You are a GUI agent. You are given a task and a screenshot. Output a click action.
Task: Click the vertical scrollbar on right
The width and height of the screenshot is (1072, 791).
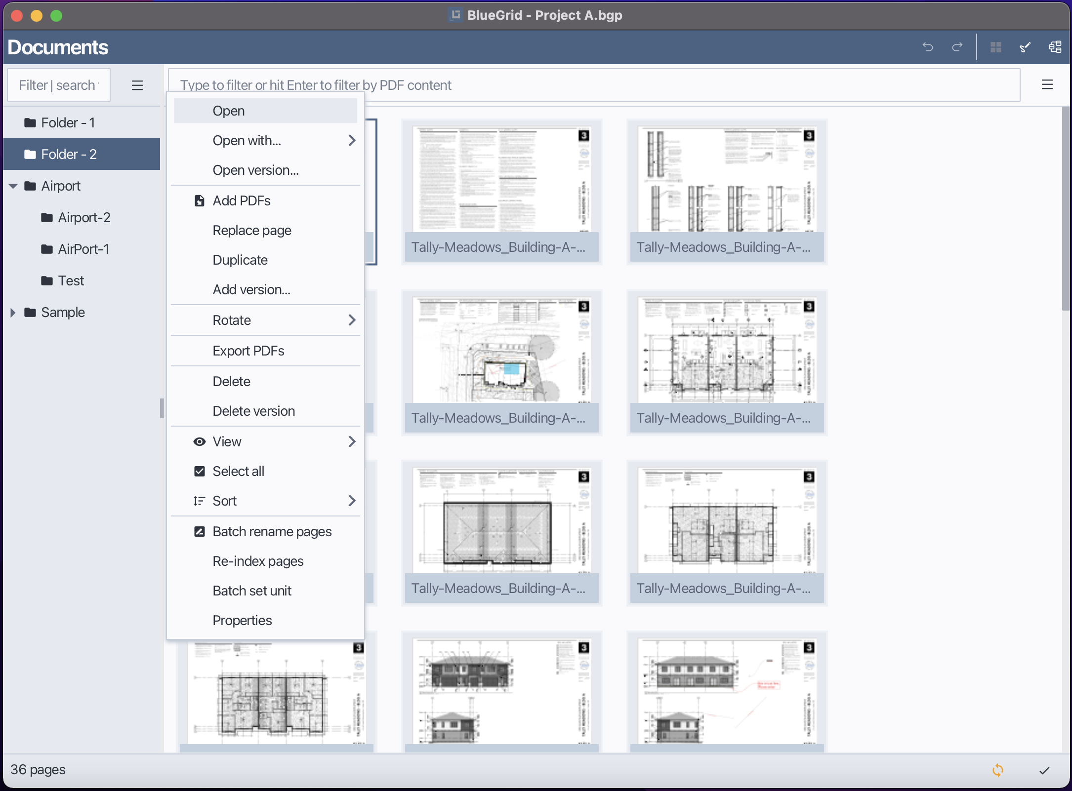[x=1066, y=207]
